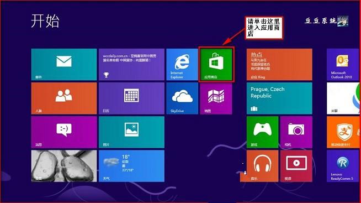Open the Prague, Czech Republic travel tile

[279, 98]
